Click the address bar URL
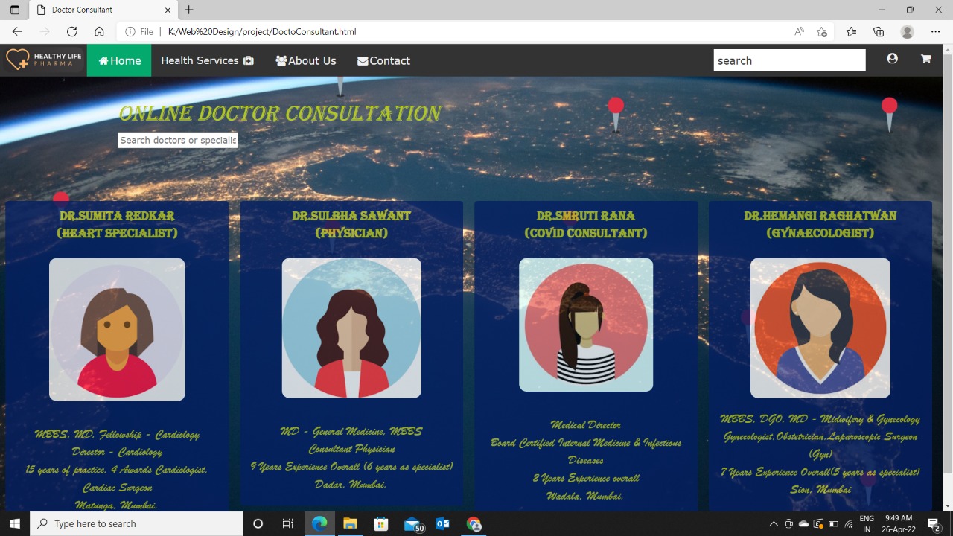953x536 pixels. point(262,32)
